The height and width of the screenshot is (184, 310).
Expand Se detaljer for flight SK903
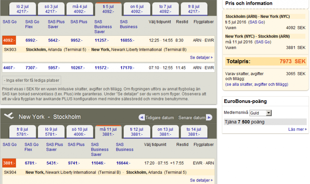pyautogui.click(x=201, y=58)
